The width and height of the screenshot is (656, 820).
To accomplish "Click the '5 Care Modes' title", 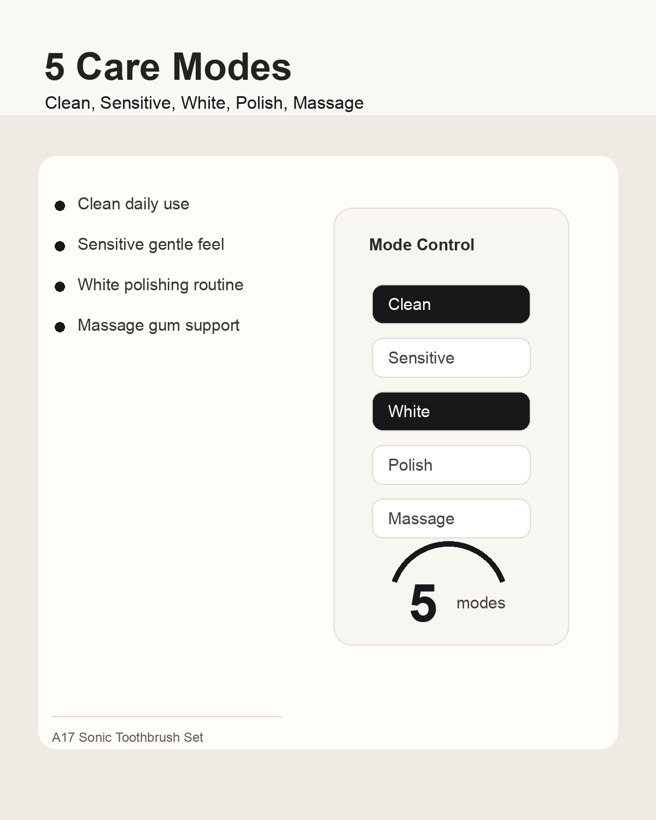I will click(x=168, y=67).
